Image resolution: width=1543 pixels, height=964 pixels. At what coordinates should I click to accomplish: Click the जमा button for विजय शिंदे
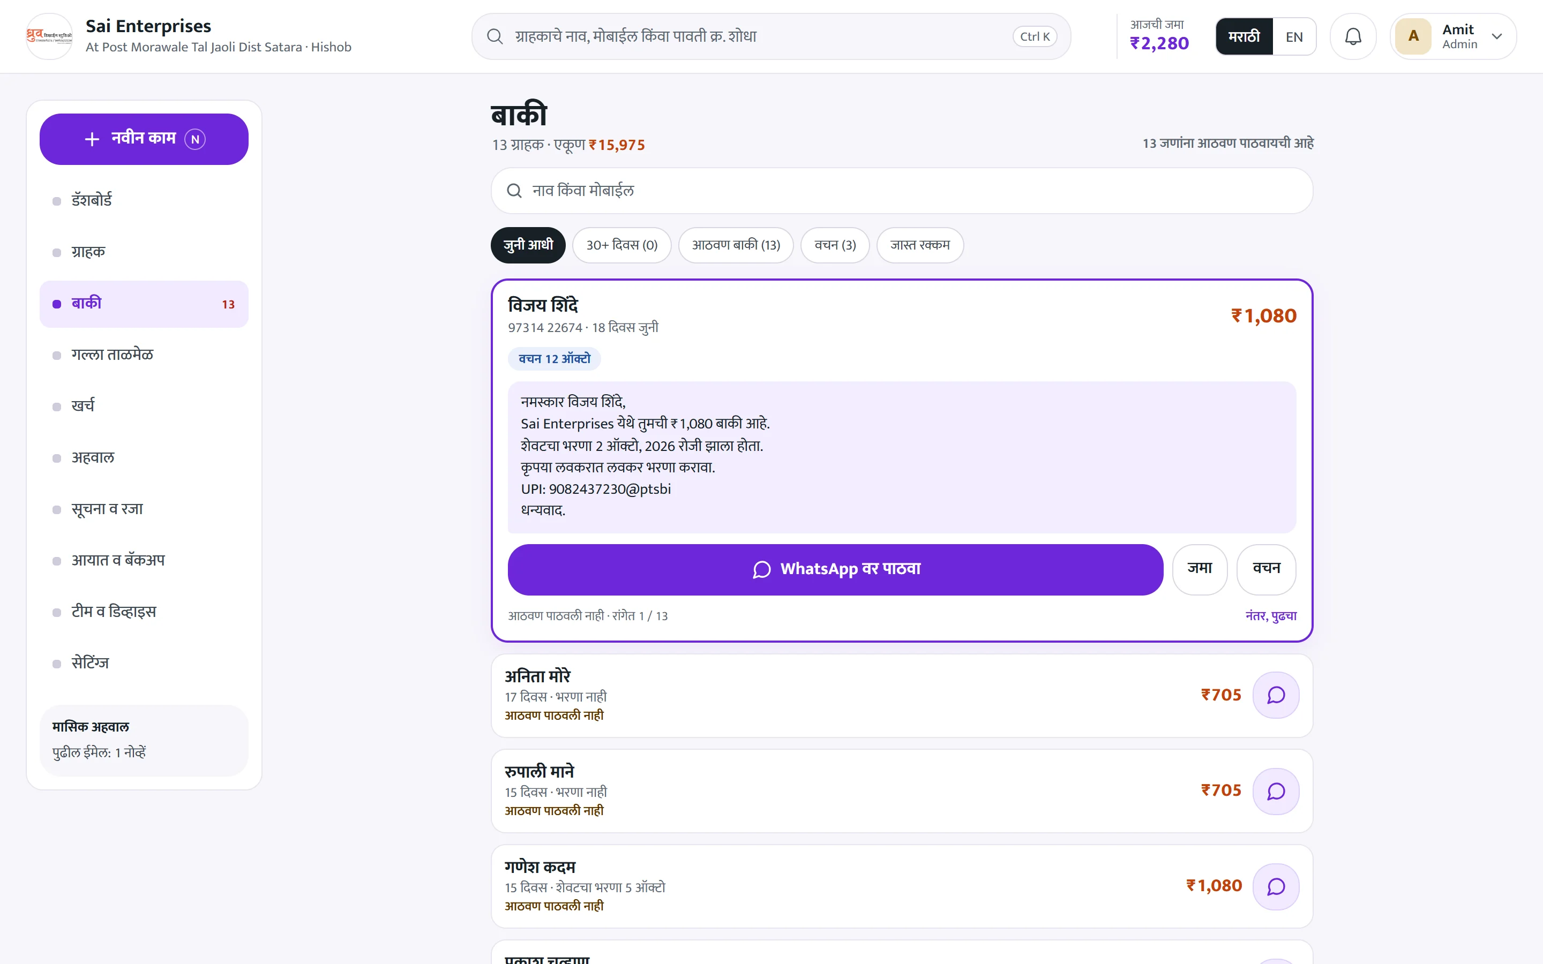(1200, 569)
